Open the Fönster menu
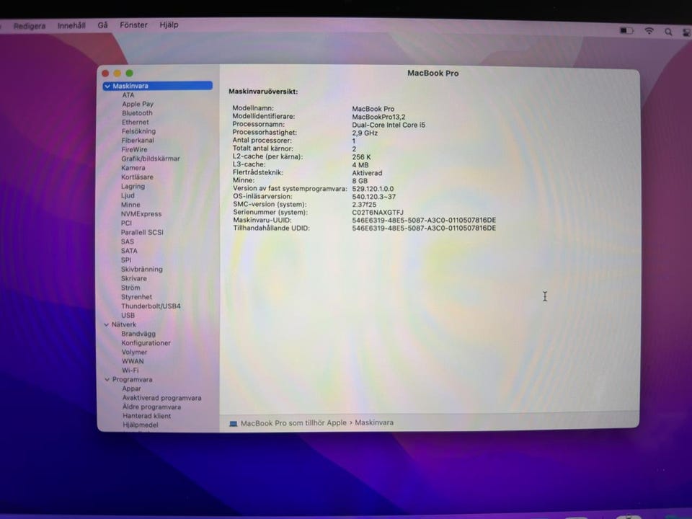 point(134,25)
